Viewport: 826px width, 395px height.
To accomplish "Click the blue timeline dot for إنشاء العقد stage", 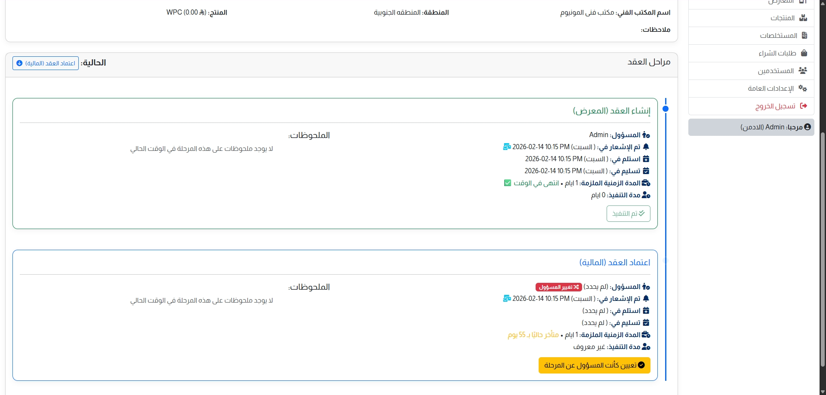I will (666, 109).
